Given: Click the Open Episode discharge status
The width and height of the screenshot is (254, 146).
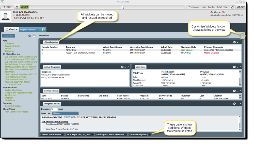Looking at the screenshot, I should pyautogui.click(x=186, y=50).
